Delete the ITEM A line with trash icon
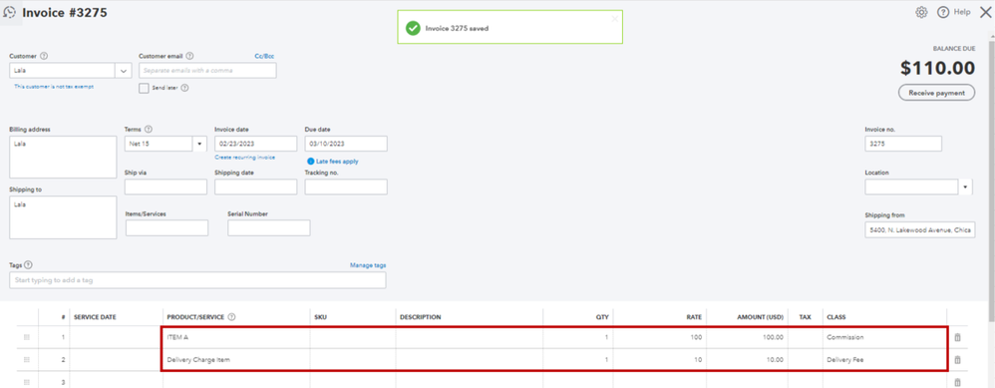Screen dimensions: 995x388 957,337
